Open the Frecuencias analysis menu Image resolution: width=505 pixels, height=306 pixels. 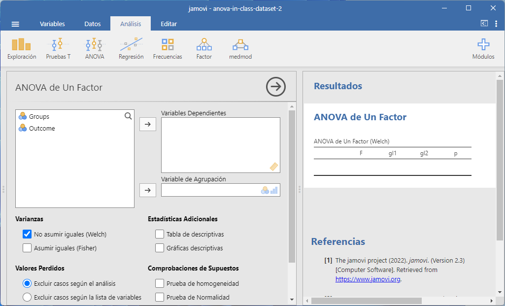[168, 49]
